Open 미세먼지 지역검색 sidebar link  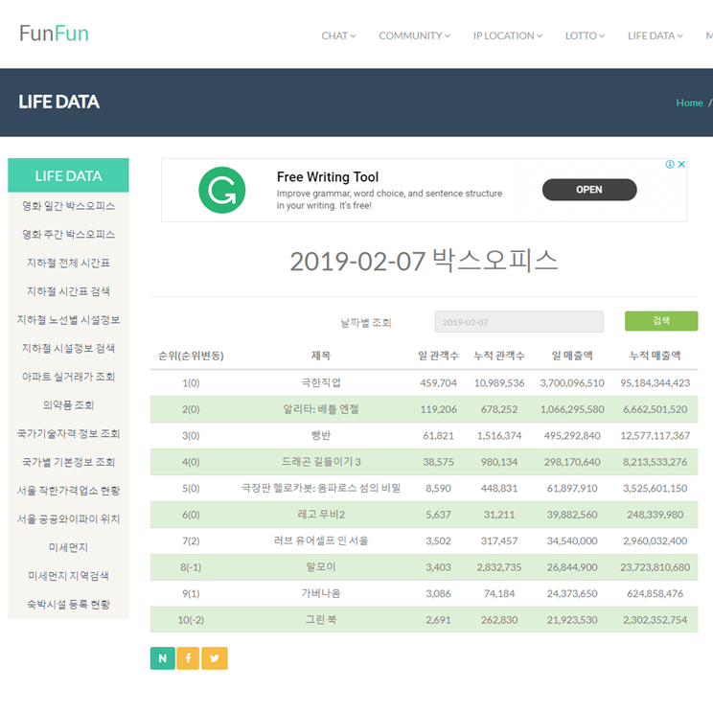[68, 576]
